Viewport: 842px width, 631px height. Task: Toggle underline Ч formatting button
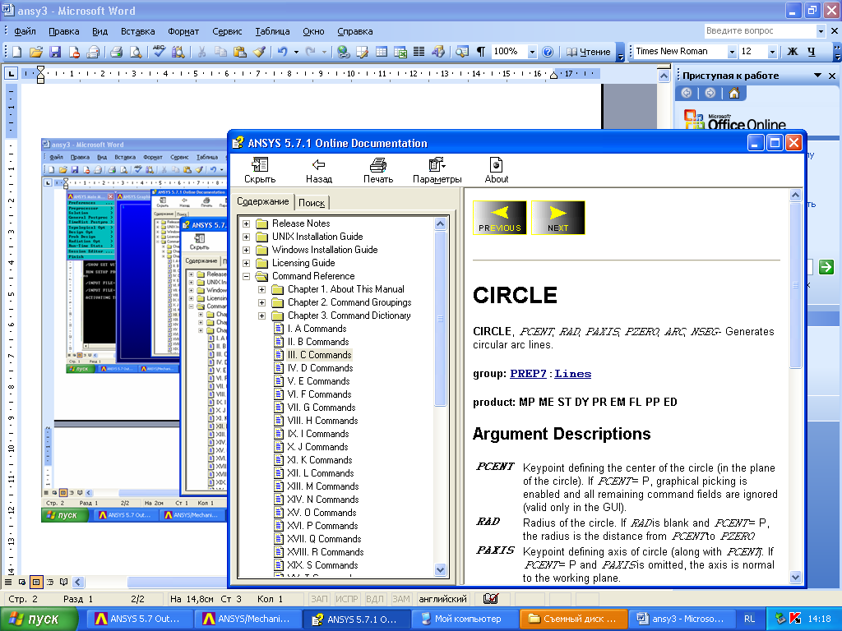812,52
